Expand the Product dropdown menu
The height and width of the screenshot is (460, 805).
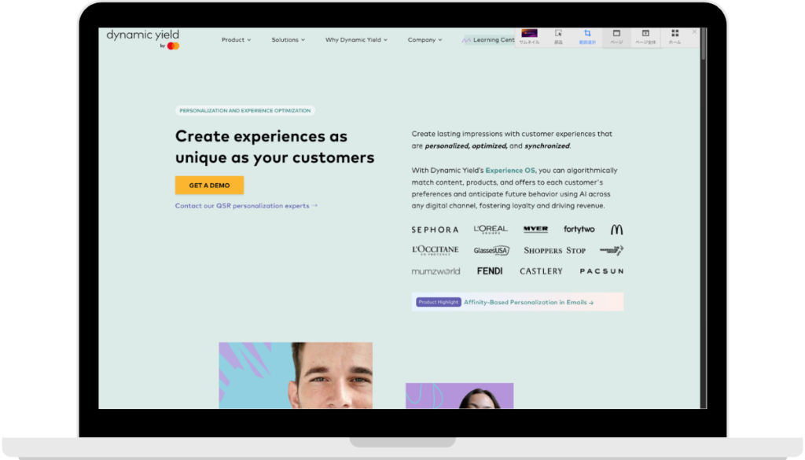[236, 39]
